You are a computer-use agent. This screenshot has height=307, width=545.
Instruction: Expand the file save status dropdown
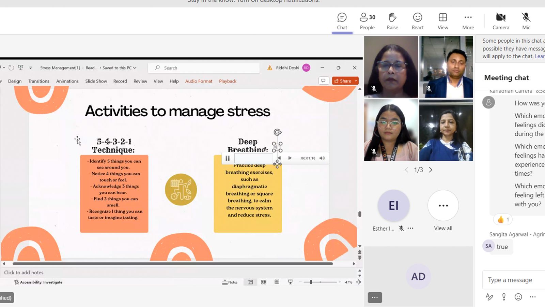(135, 68)
